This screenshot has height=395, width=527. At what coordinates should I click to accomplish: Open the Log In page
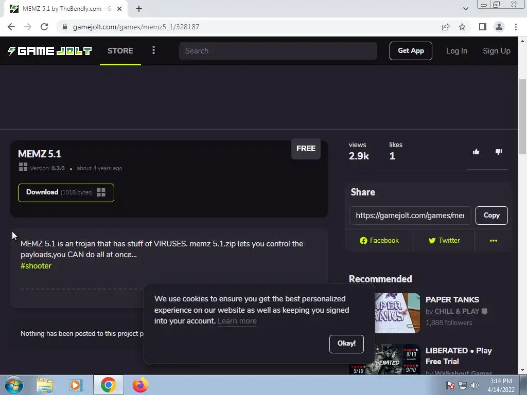click(456, 51)
